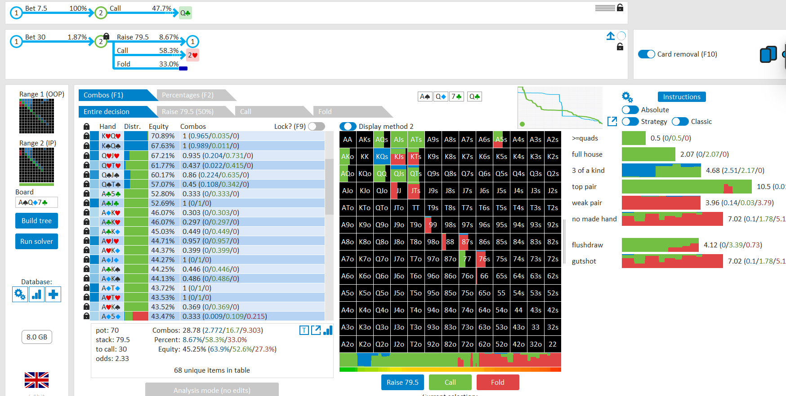
Task: Click the lock icon for the A♣5♣ row
Action: pos(86,194)
